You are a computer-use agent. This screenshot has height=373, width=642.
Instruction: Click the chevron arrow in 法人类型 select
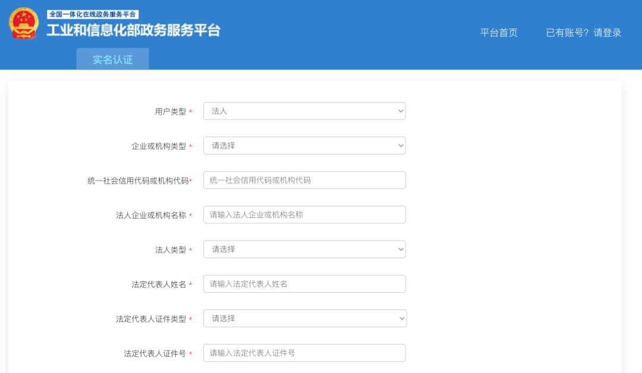pyautogui.click(x=401, y=249)
